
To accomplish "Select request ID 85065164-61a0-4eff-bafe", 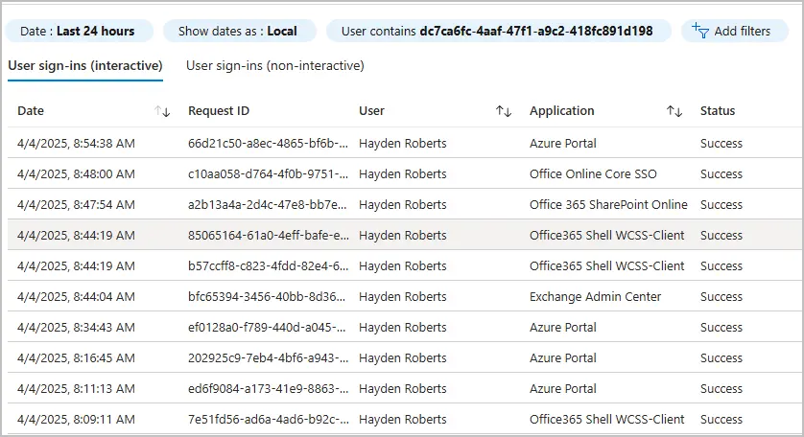I will tap(269, 236).
